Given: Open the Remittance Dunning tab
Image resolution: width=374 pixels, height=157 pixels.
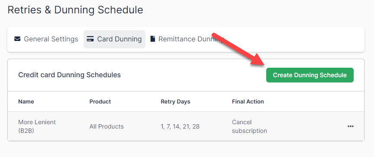Looking at the screenshot, I should point(187,39).
